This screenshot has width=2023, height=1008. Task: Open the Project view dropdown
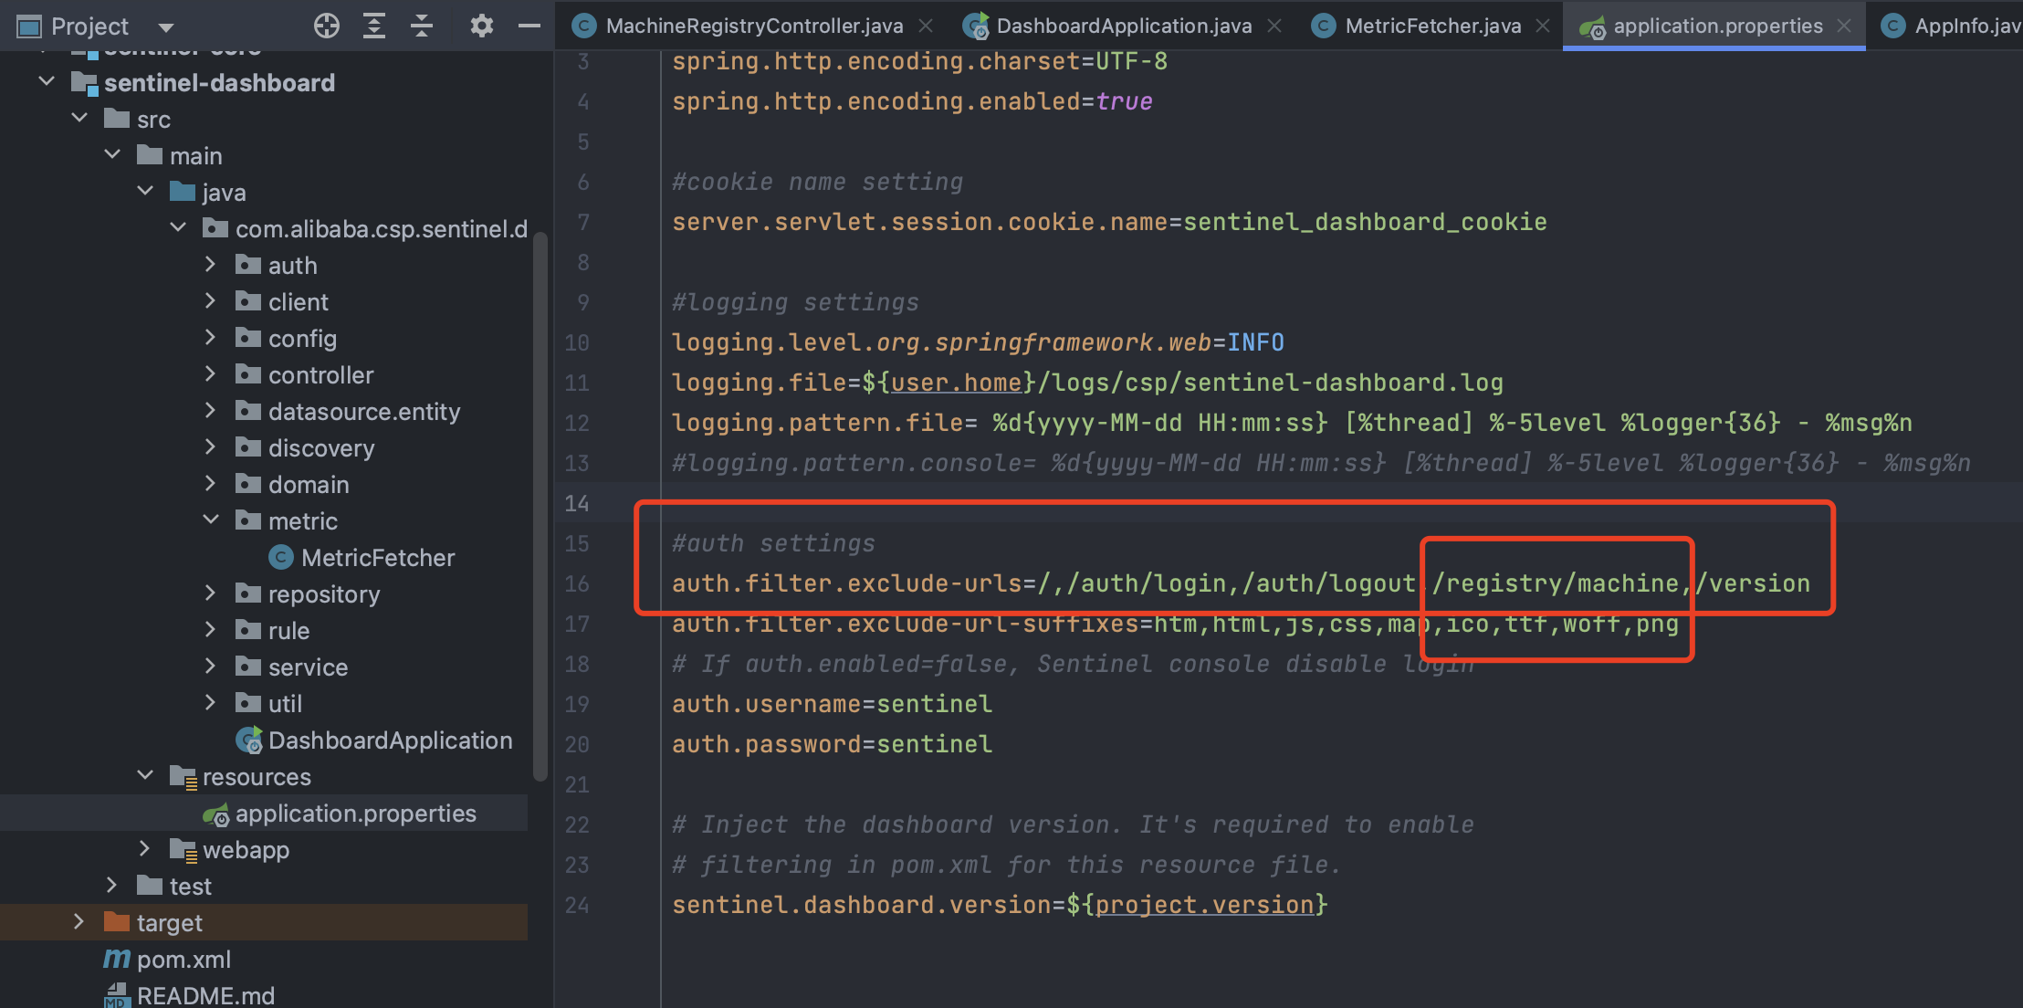[x=166, y=27]
